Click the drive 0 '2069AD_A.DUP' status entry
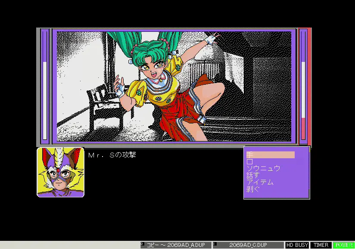 point(176,245)
